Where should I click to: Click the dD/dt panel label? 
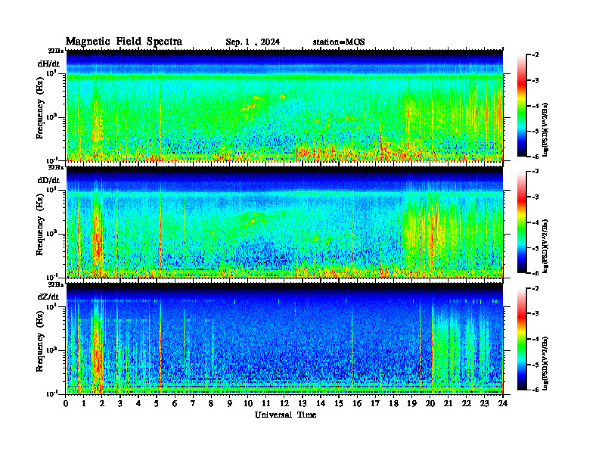tap(48, 180)
